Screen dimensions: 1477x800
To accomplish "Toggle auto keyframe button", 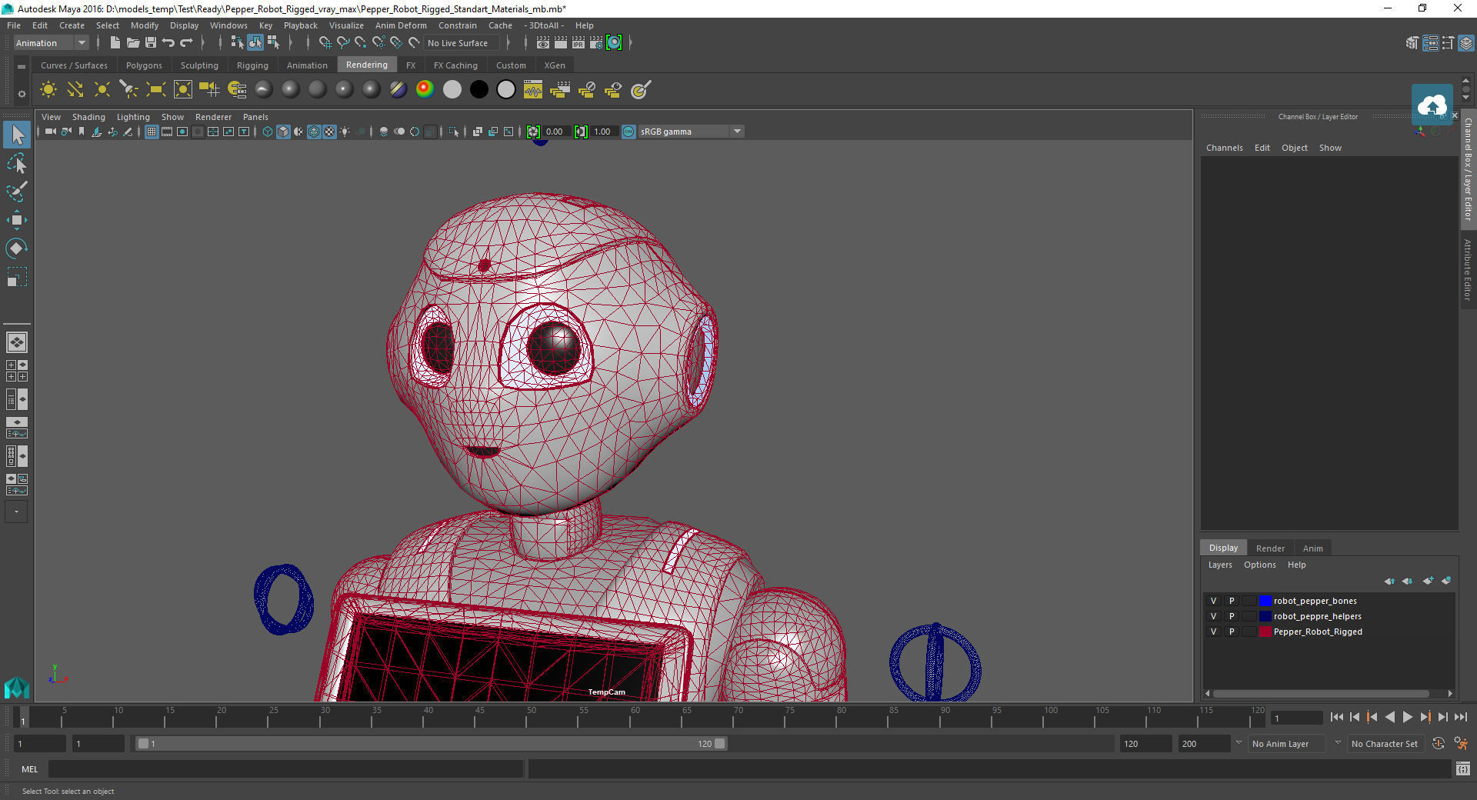I will [x=1438, y=744].
